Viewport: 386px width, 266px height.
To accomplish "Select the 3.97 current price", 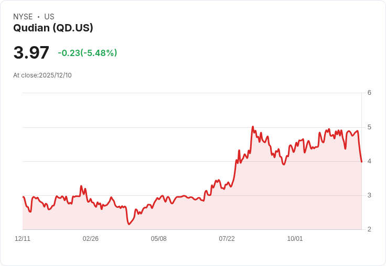I will [31, 53].
